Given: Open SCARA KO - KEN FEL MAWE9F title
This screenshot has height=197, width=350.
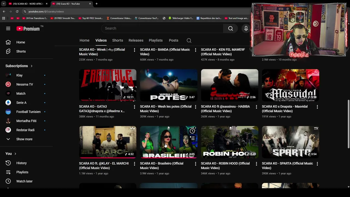Looking at the screenshot, I should pyautogui.click(x=223, y=52).
